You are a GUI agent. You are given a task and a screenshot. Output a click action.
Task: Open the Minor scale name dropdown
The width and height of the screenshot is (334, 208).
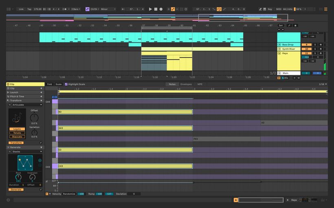point(108,9)
